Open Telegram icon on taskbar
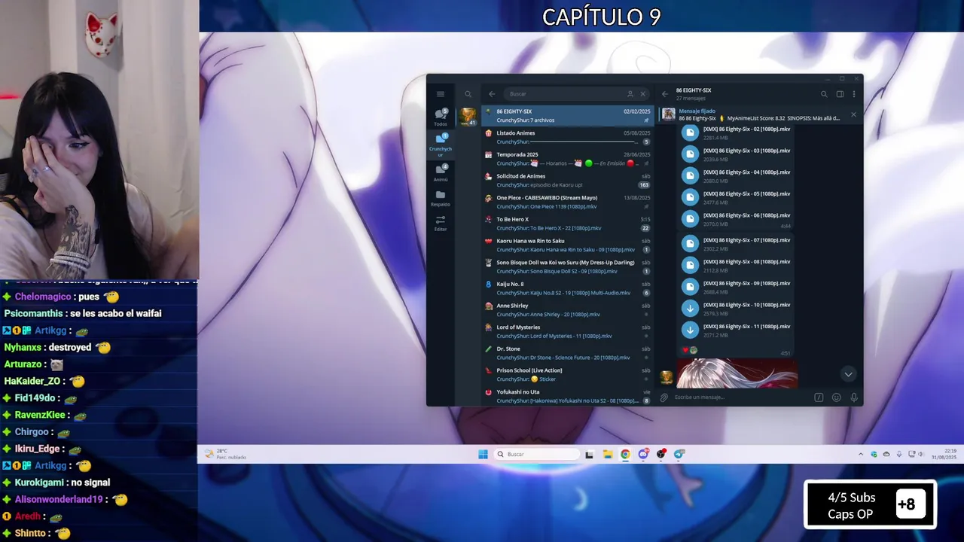Viewport: 964px width, 542px height. pos(679,454)
